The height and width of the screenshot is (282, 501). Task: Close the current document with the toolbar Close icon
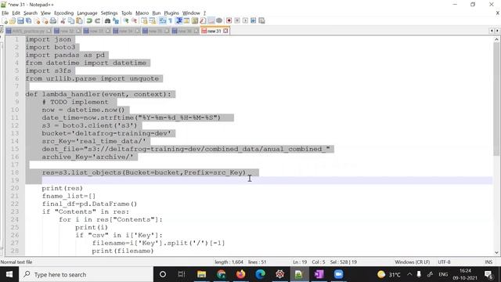[x=37, y=21]
